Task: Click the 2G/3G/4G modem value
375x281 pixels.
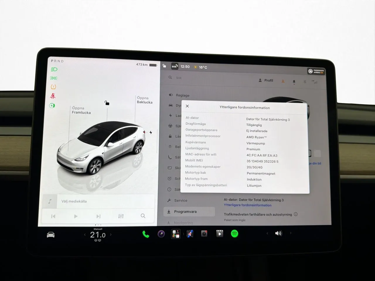Action: pyautogui.click(x=255, y=167)
